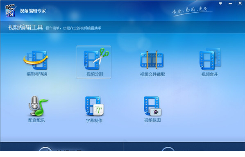Click the 视频合并 label text
Screen dimensions: 245x157
point(209,74)
